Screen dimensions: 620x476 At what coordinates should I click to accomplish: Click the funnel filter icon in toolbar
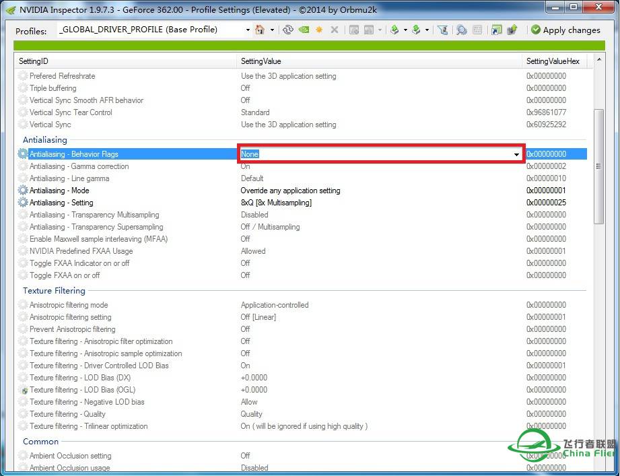[442, 30]
